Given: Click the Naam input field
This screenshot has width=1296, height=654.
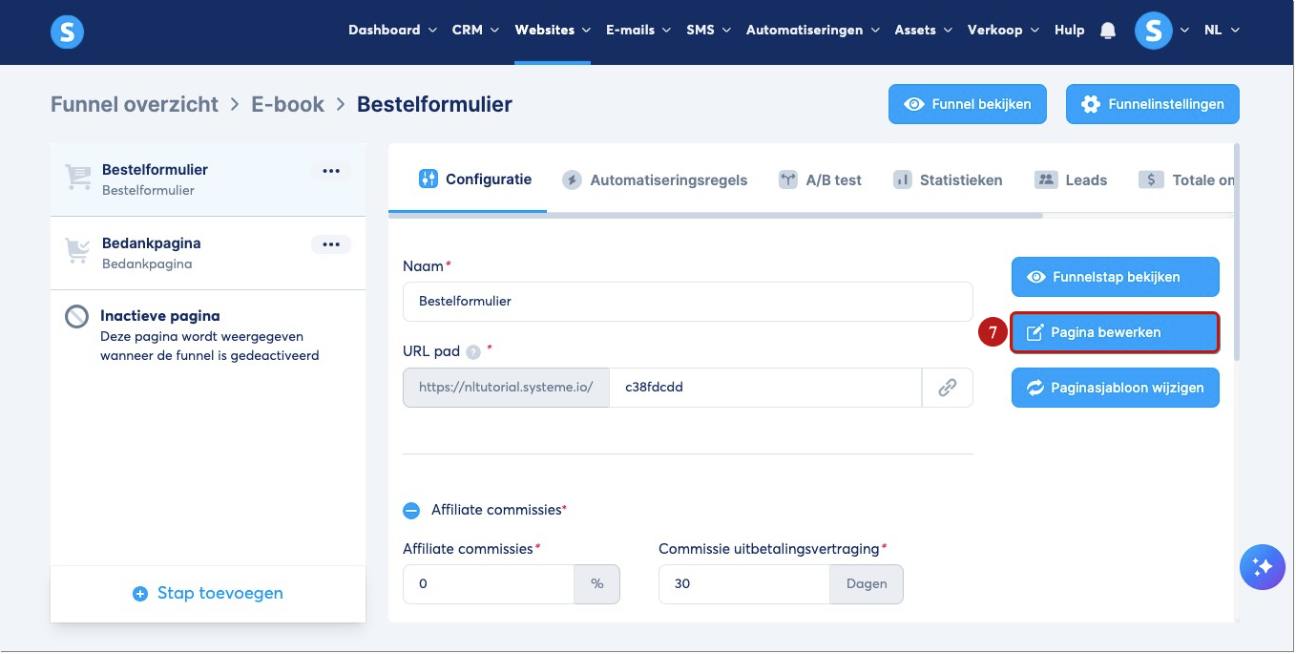Looking at the screenshot, I should click(x=688, y=301).
